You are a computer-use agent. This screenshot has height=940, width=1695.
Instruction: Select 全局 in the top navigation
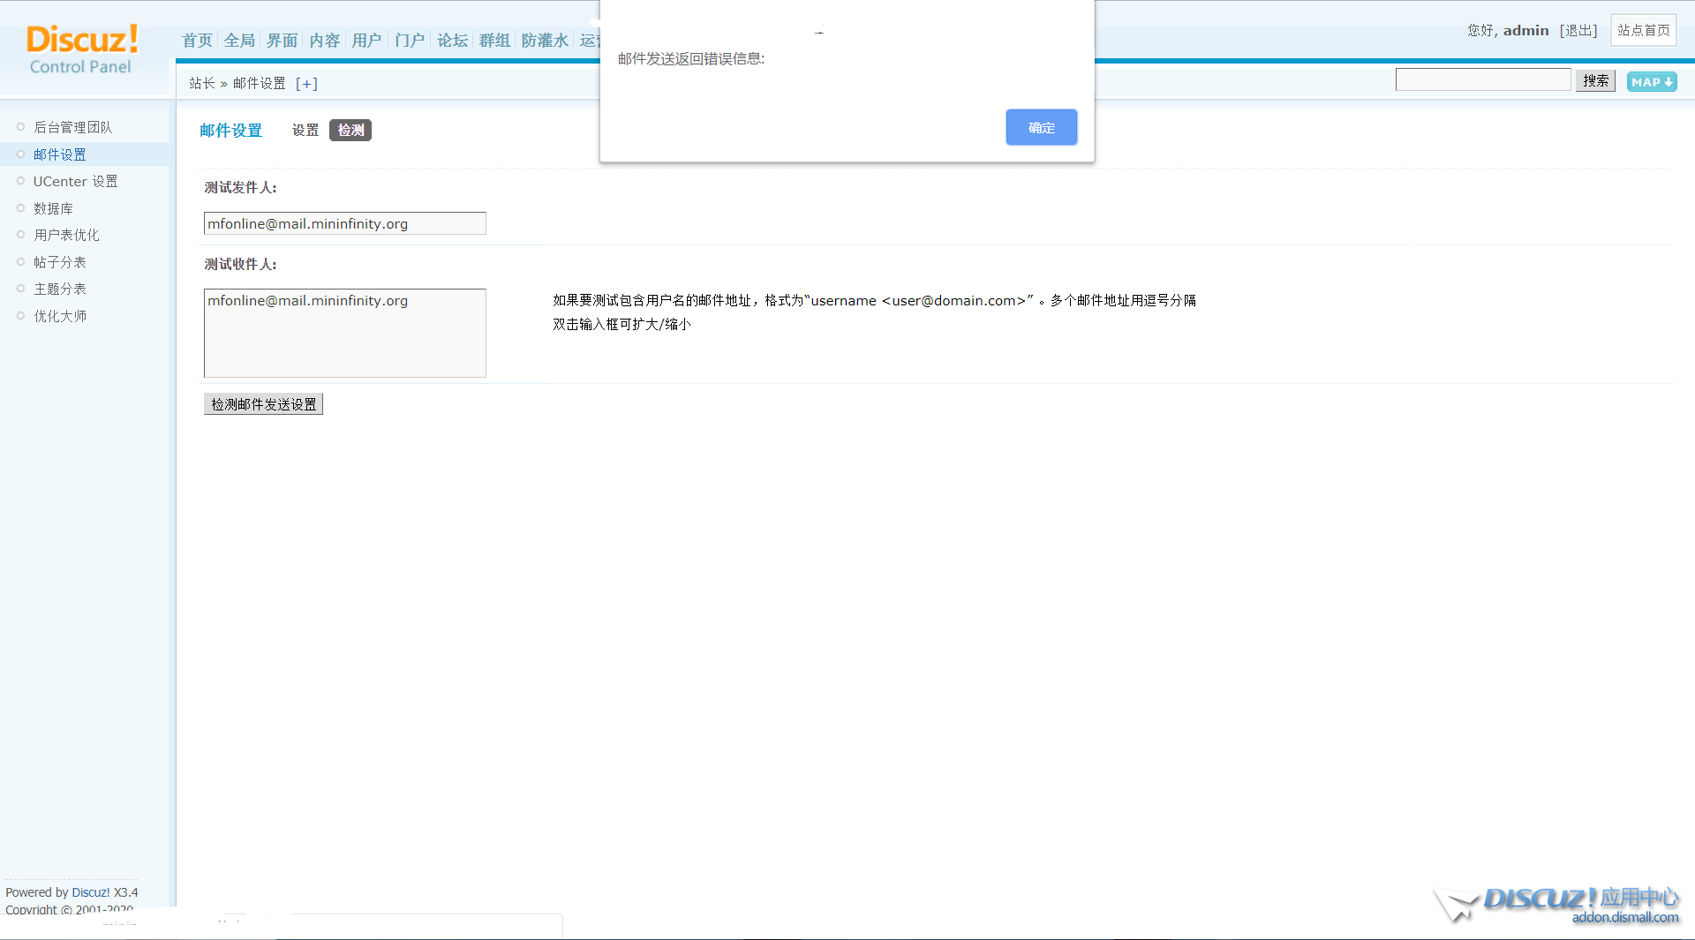tap(237, 40)
